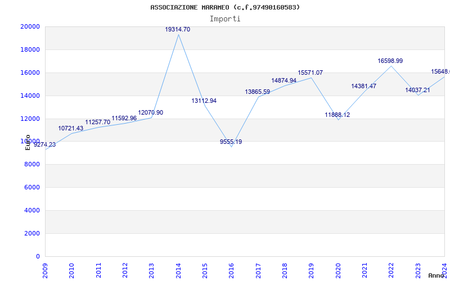Click the x-axis year 2012
The height and width of the screenshot is (281, 450).
pos(125,270)
